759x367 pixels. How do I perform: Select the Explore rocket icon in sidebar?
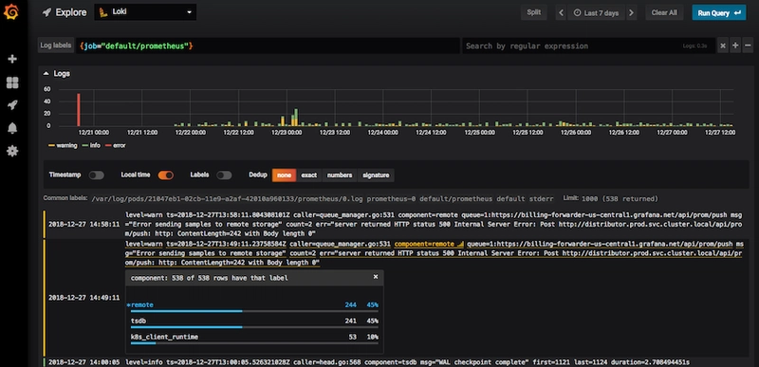[x=12, y=105]
